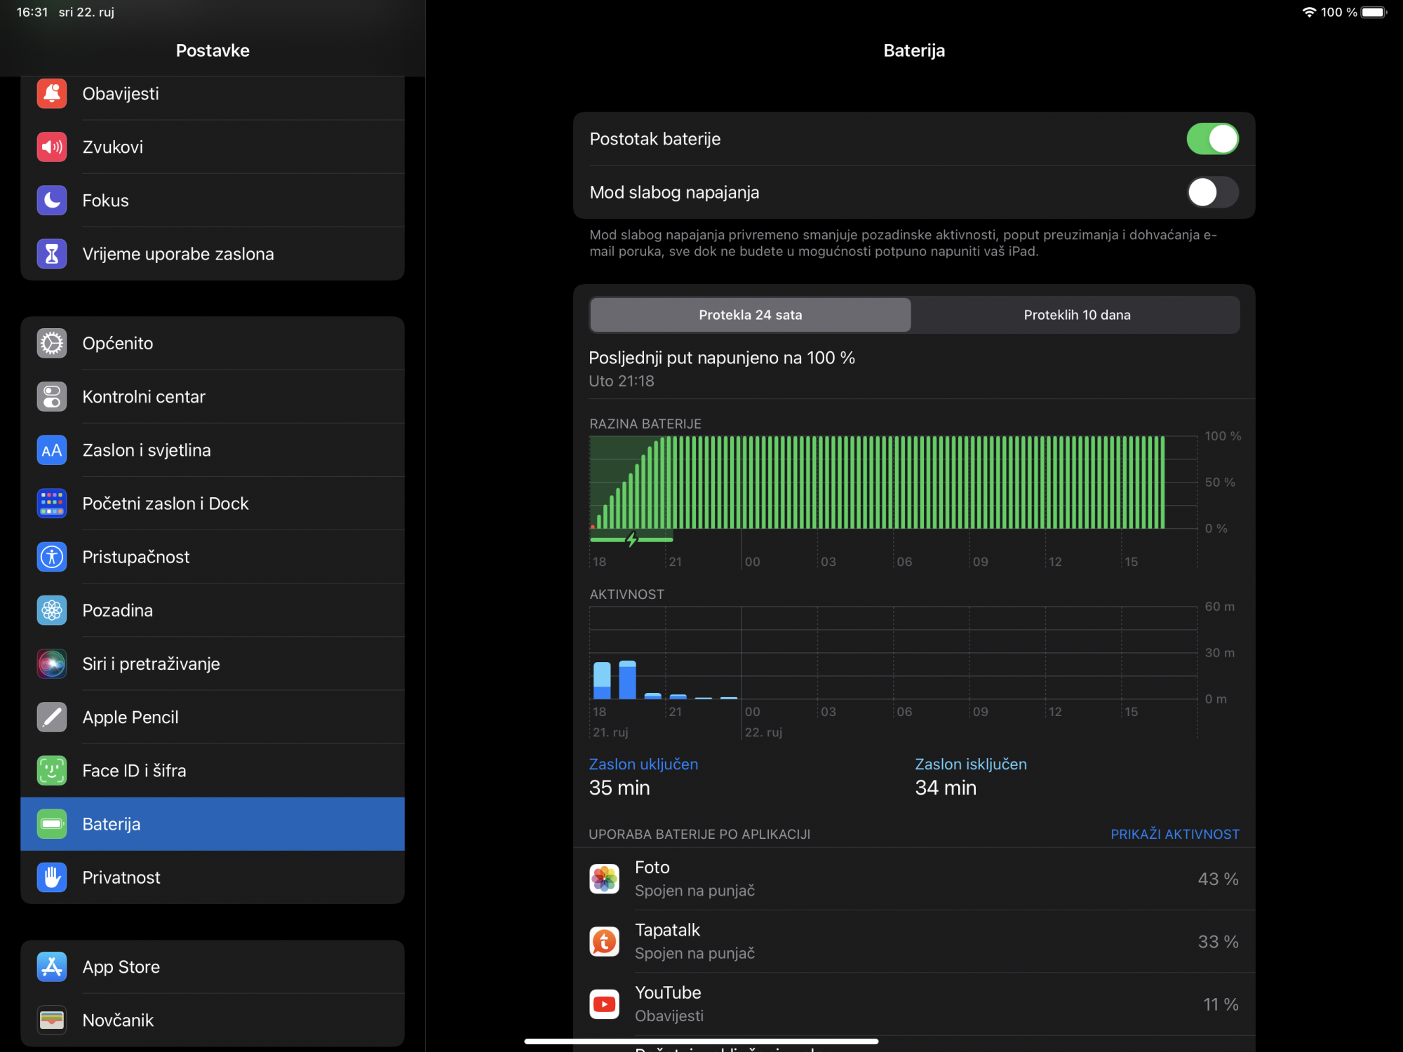Screen dimensions: 1403x1052
Task: Open the Apple Pencil settings icon
Action: 52,717
